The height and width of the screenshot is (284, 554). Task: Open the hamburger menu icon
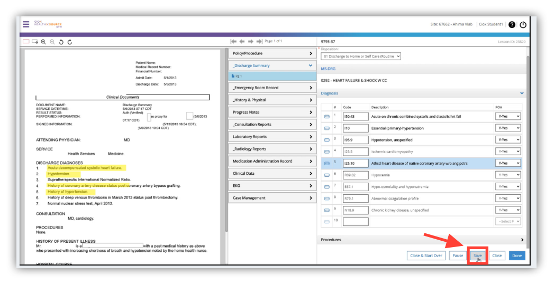pos(25,24)
